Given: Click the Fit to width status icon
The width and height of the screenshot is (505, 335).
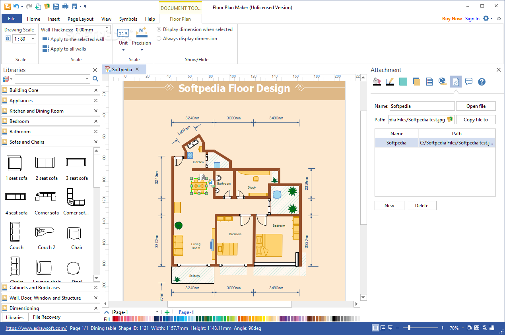Looking at the screenshot, I should [x=477, y=328].
